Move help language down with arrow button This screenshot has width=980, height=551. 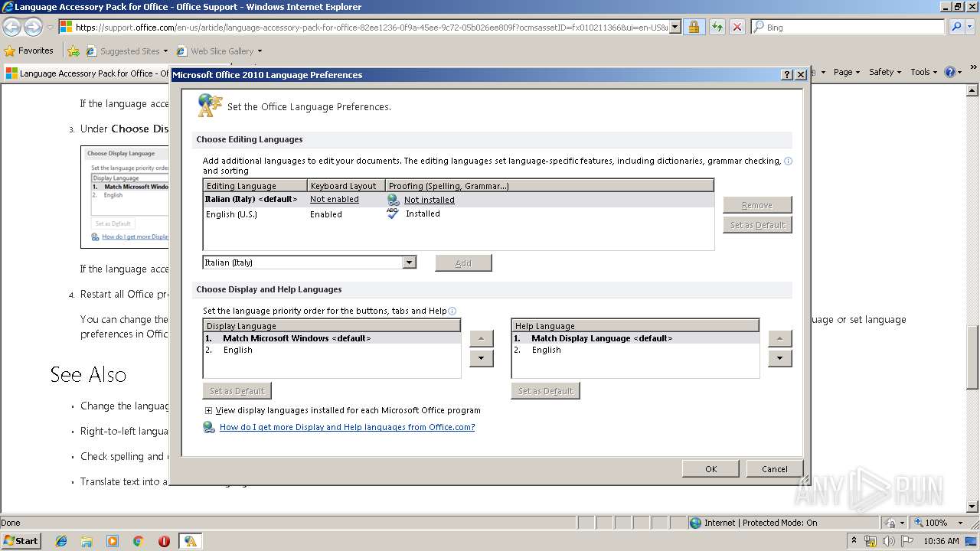[x=779, y=358]
